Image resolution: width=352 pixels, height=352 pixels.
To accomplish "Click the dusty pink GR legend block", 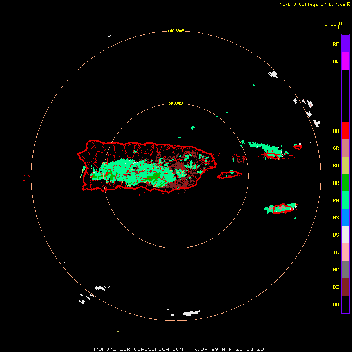I will (345, 148).
